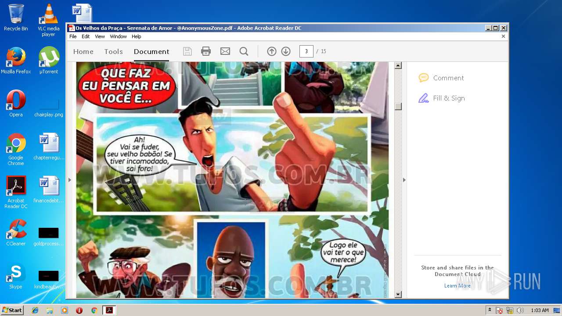Open the Edit menu
This screenshot has width=562, height=316.
coord(86,36)
